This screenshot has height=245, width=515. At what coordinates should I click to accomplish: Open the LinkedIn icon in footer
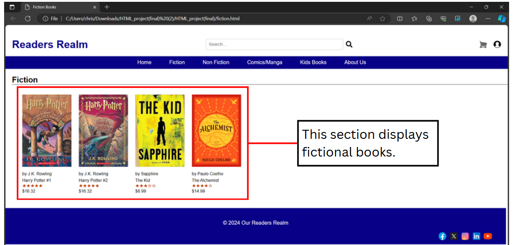(x=476, y=236)
